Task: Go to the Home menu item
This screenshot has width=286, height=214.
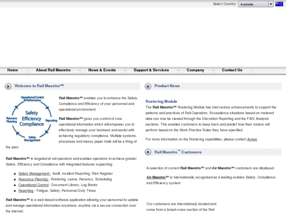Action: click(x=13, y=70)
